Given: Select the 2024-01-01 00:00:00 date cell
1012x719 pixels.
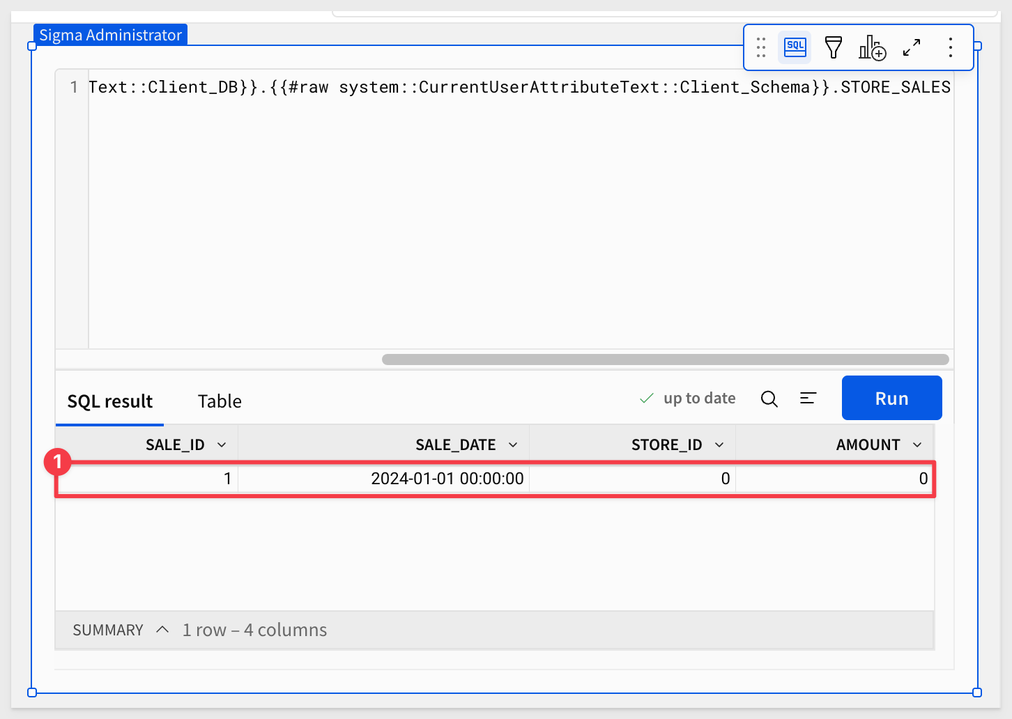Looking at the screenshot, I should 447,479.
